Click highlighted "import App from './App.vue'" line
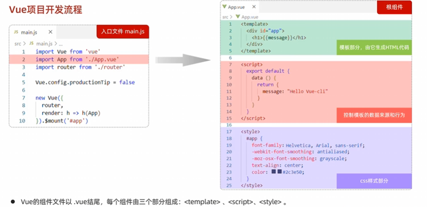Image resolution: width=427 pixels, height=207 pixels. [79, 59]
